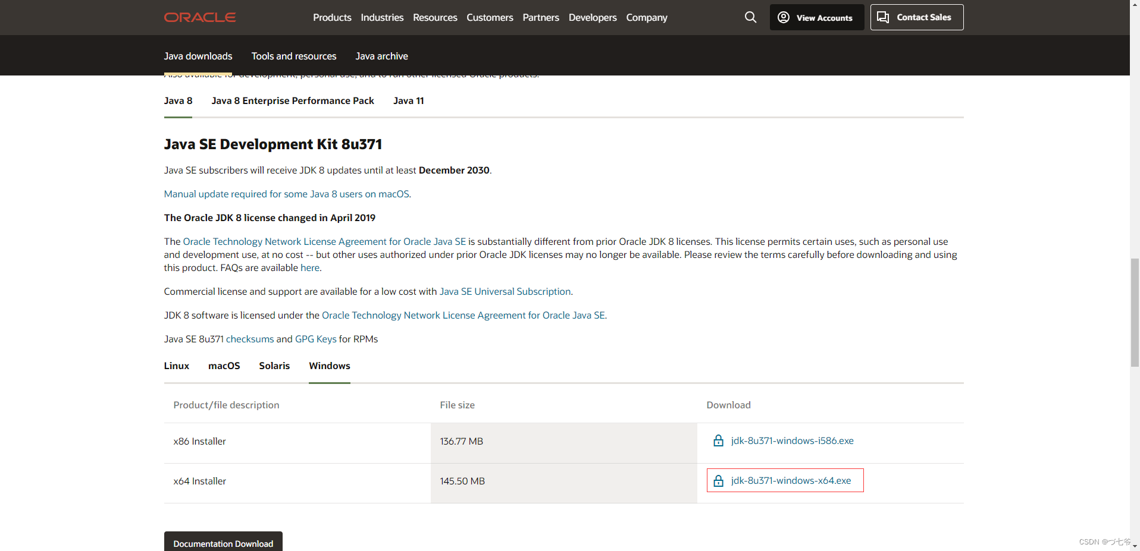The image size is (1140, 551).
Task: Select the macOS tab
Action: [224, 366]
